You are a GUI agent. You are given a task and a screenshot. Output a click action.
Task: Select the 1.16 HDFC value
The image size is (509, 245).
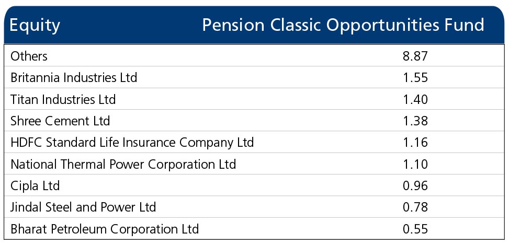click(x=415, y=143)
